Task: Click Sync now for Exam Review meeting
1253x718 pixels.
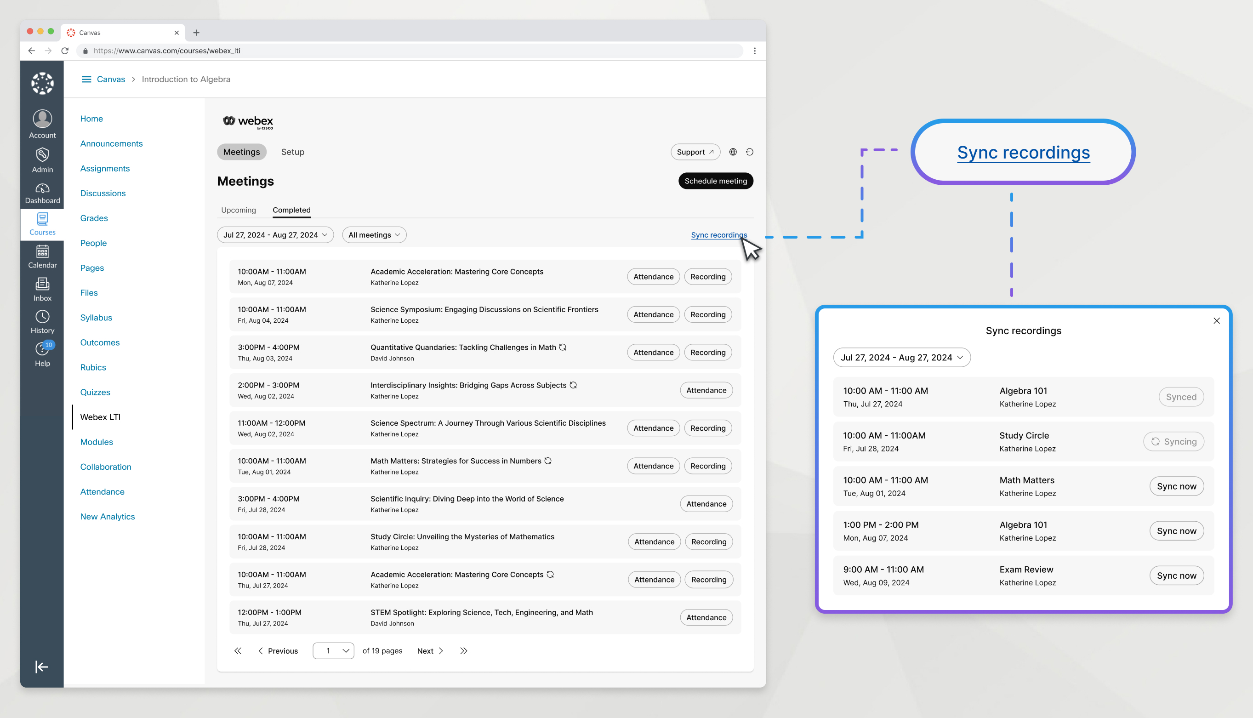Action: click(1175, 575)
